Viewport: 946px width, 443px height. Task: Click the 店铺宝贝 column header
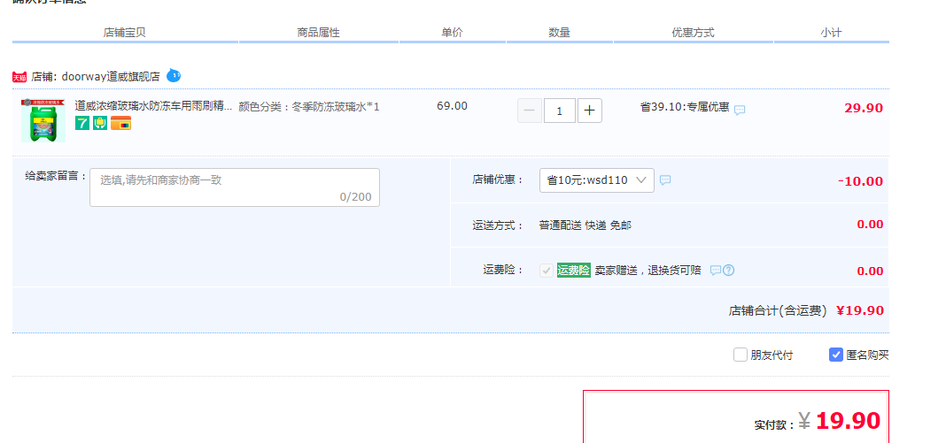[x=125, y=33]
